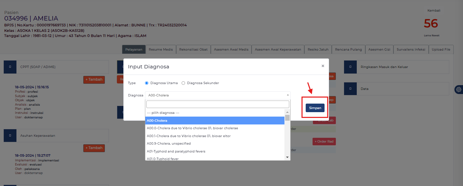Viewport: 463px width, 186px height.
Task: Click the + Order Rad button
Action: click(x=324, y=142)
